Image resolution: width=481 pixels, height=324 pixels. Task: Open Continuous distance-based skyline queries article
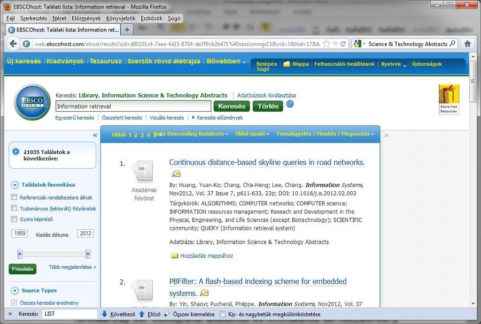pos(267,162)
